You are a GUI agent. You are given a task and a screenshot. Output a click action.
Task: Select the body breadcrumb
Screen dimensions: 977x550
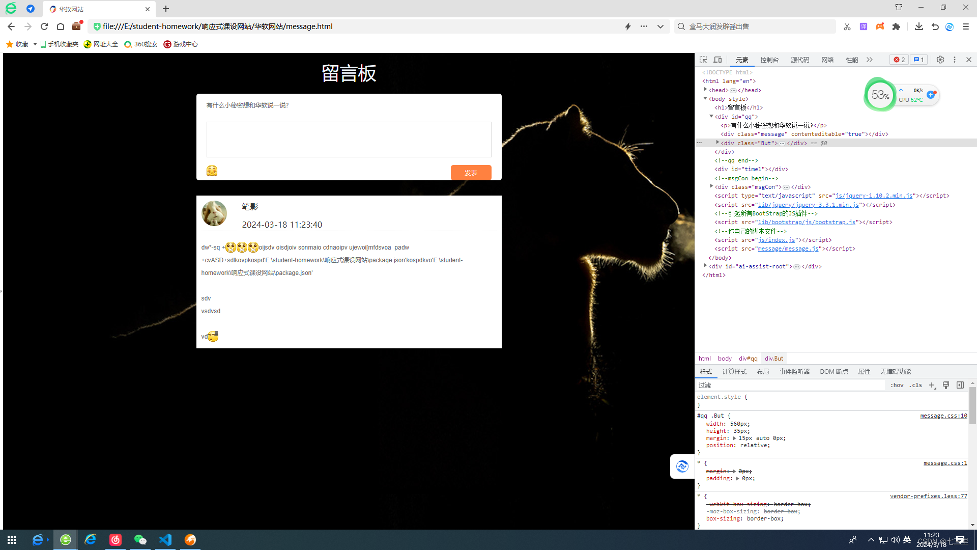pos(725,359)
